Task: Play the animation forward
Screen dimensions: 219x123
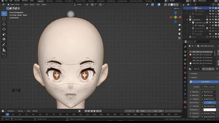Action: pyautogui.click(x=94, y=111)
